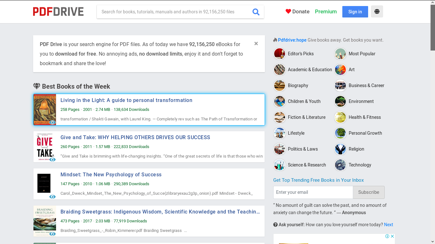The height and width of the screenshot is (244, 435).
Task: Open Children & Youth category icon
Action: tap(280, 101)
